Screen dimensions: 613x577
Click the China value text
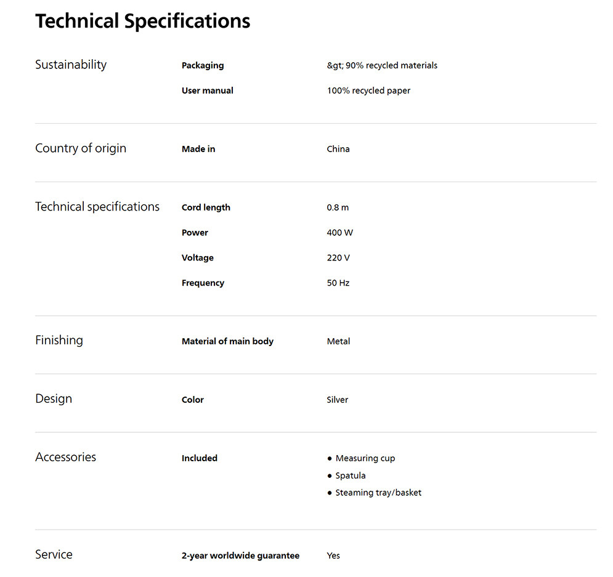[338, 149]
